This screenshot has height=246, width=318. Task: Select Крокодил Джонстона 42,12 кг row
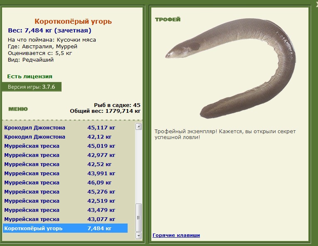pyautogui.click(x=65, y=137)
